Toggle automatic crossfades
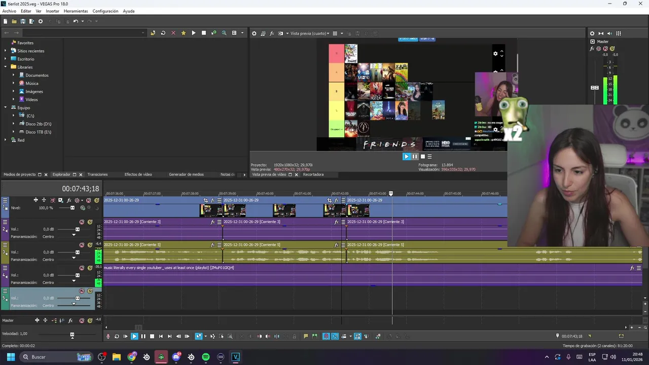 (x=335, y=336)
